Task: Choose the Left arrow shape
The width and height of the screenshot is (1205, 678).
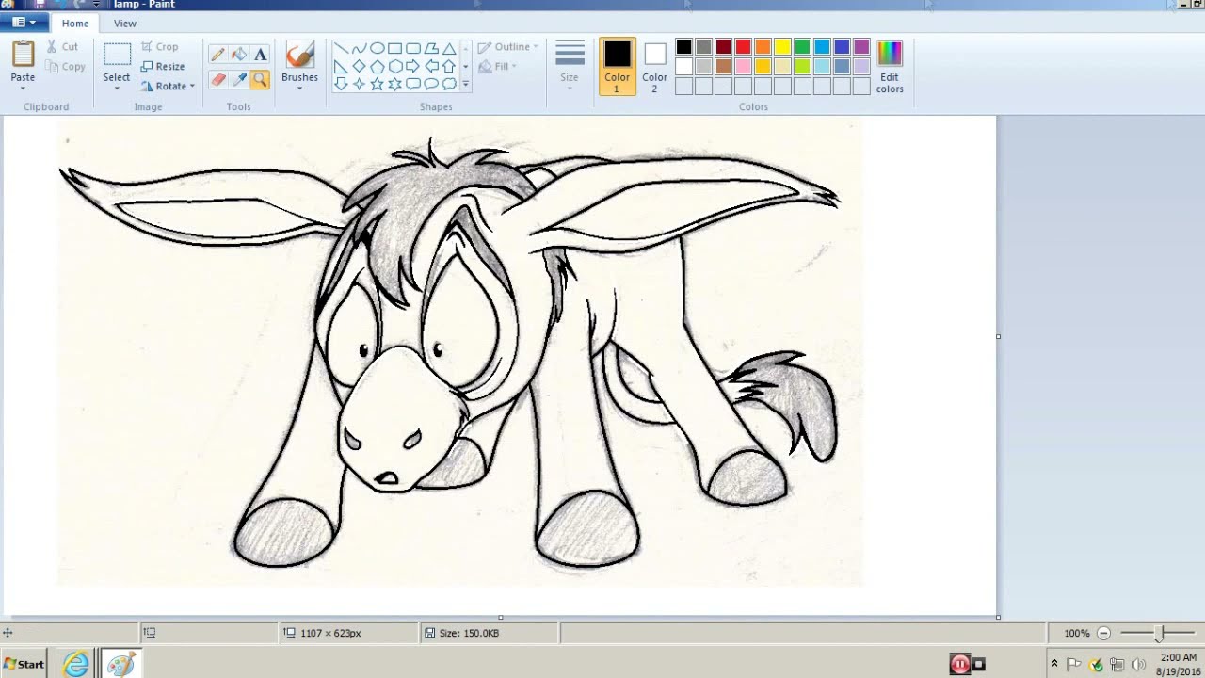Action: [x=431, y=67]
